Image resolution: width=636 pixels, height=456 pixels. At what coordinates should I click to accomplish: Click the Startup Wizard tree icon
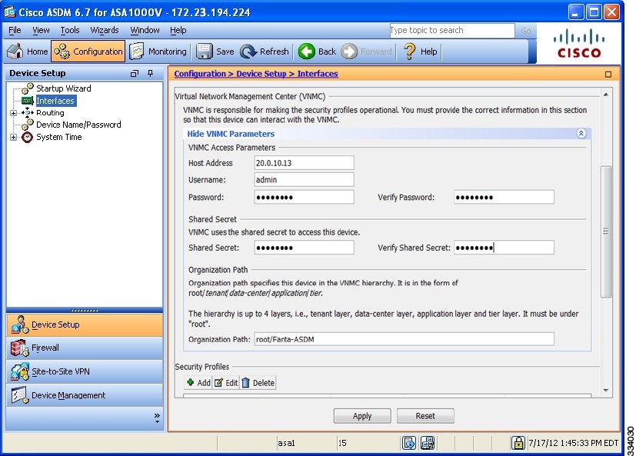[x=28, y=88]
